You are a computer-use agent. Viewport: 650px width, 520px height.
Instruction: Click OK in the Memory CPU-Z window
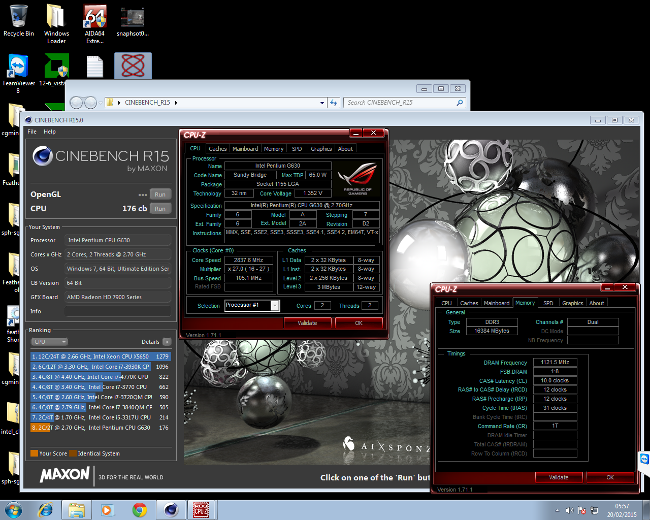(x=610, y=477)
